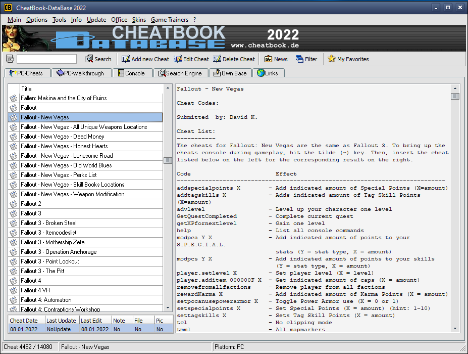Click Edit Cheat toolbar button
Image resolution: width=468 pixels, height=354 pixels.
[x=192, y=59]
